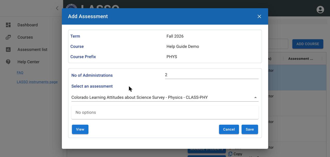Viewport: 330px width, 157px height.
Task: Click the Dashboard grid icon
Action: click(x=8, y=25)
